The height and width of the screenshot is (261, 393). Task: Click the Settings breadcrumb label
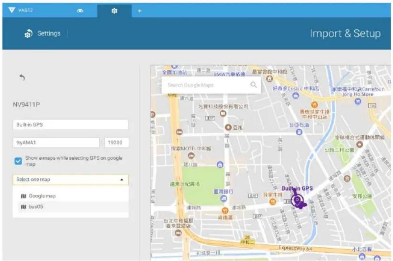(49, 33)
